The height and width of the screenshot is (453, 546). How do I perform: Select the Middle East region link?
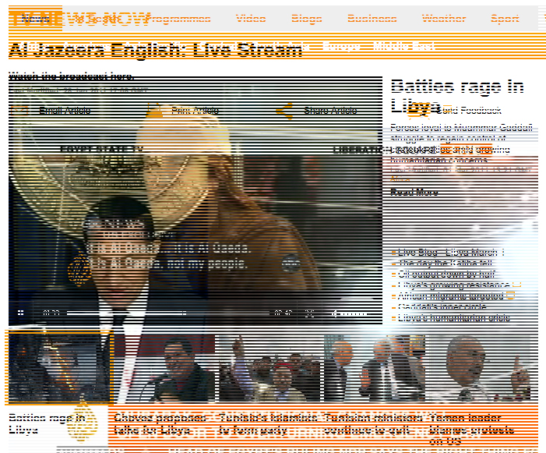click(403, 46)
